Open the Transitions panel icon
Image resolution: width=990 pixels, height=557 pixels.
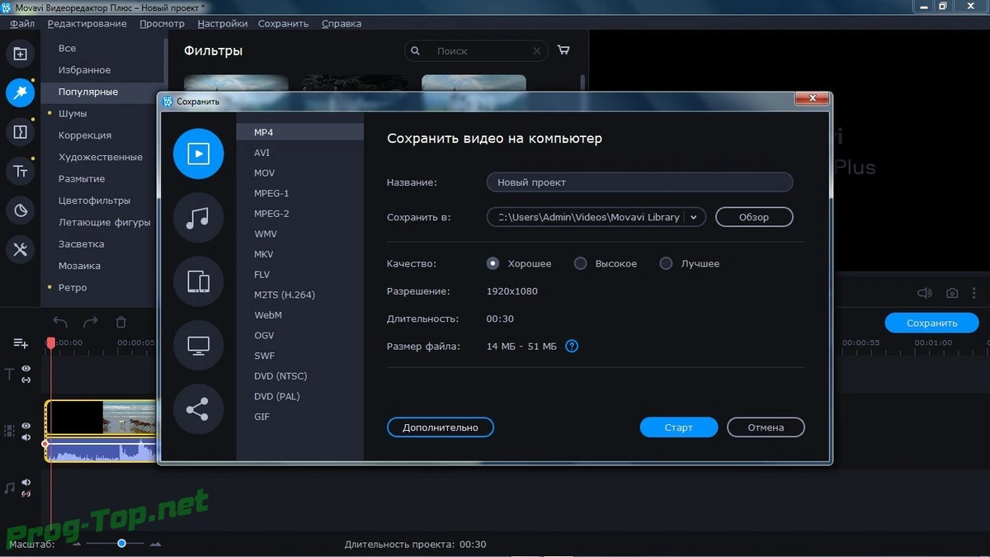pyautogui.click(x=21, y=132)
